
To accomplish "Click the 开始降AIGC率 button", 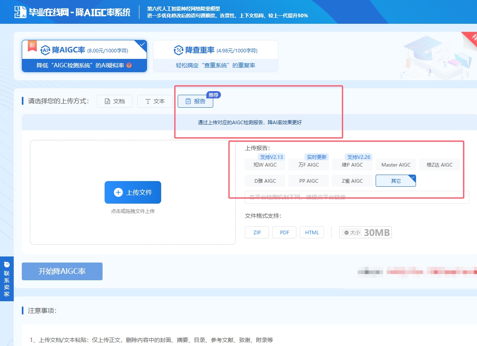I will [62, 271].
